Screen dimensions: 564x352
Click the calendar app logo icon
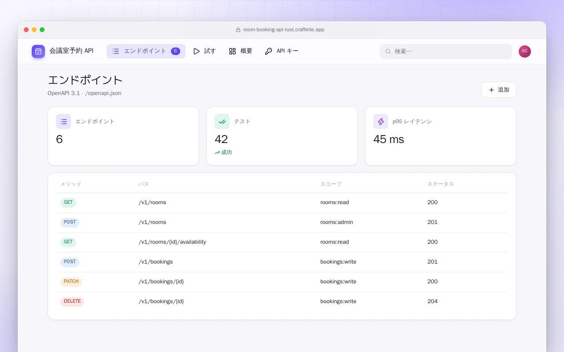pos(38,51)
